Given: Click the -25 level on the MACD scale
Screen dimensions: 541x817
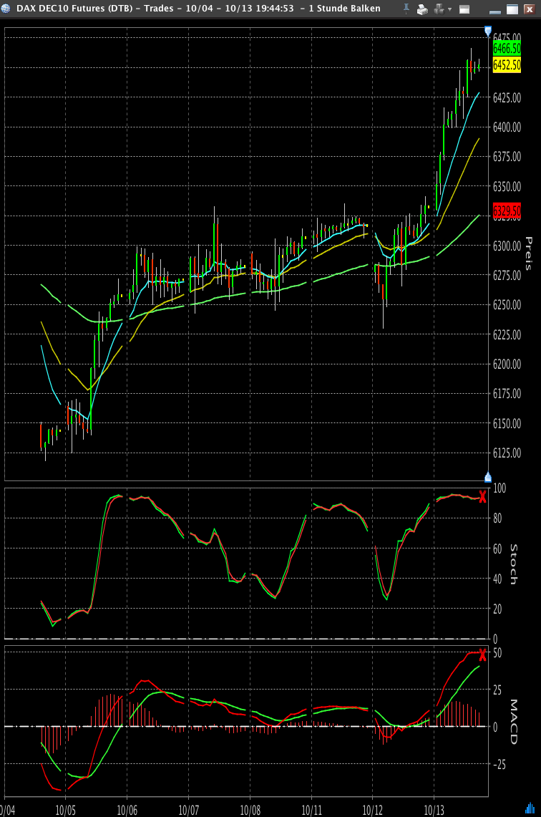Looking at the screenshot, I should [499, 765].
